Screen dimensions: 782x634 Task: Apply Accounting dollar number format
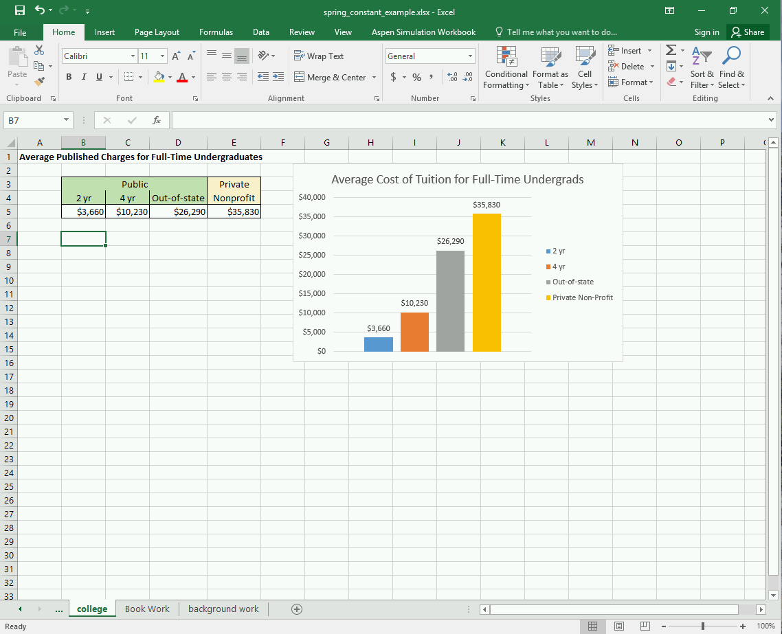(394, 77)
